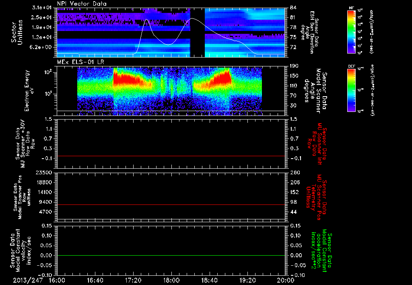Click the "DEF" label above the color bar
The width and height of the screenshot is (412, 285).
[352, 66]
